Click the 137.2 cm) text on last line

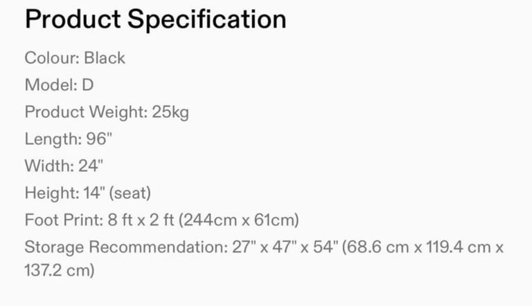[60, 271]
